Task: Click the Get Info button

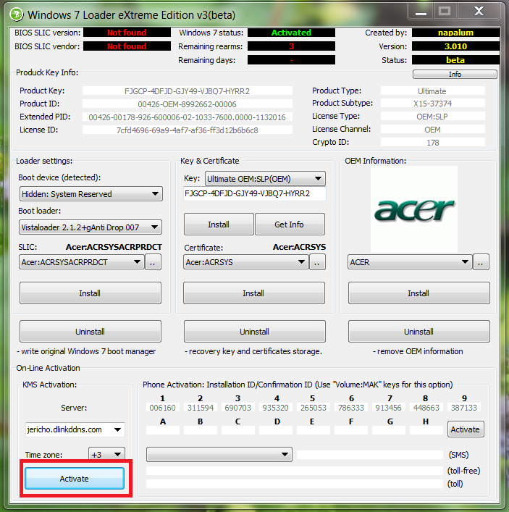Action: click(290, 224)
